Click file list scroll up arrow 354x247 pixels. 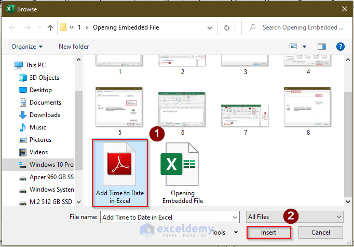coord(348,60)
